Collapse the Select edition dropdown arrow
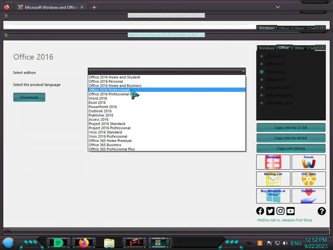Image resolution: width=333 pixels, height=250 pixels. (243, 71)
